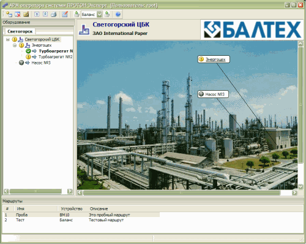The image size is (306, 244).
Task: Collapse the Энергоцех tree node
Action: pos(15,45)
